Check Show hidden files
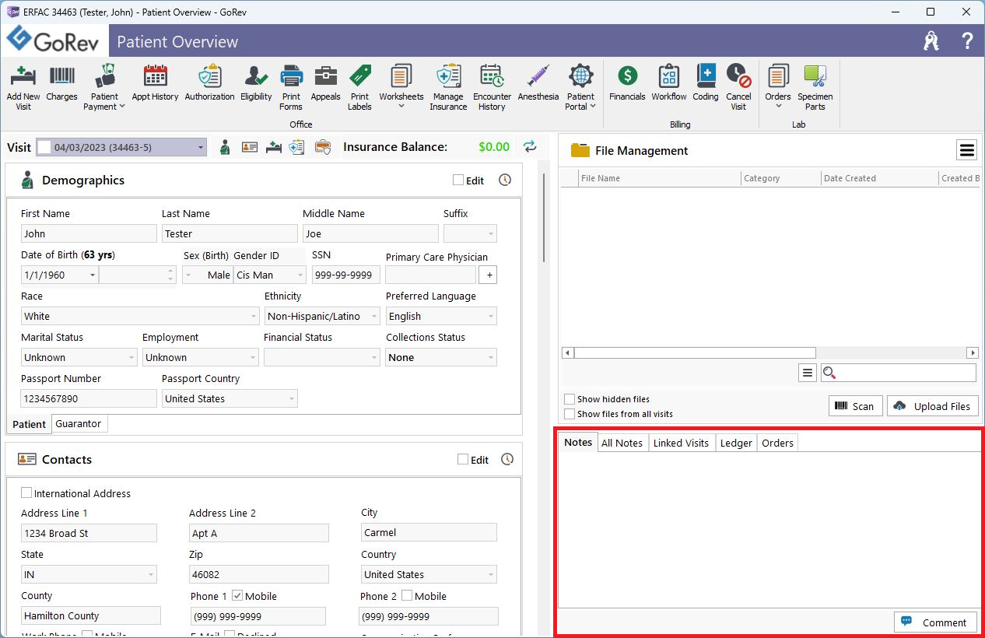985x638 pixels. point(570,399)
